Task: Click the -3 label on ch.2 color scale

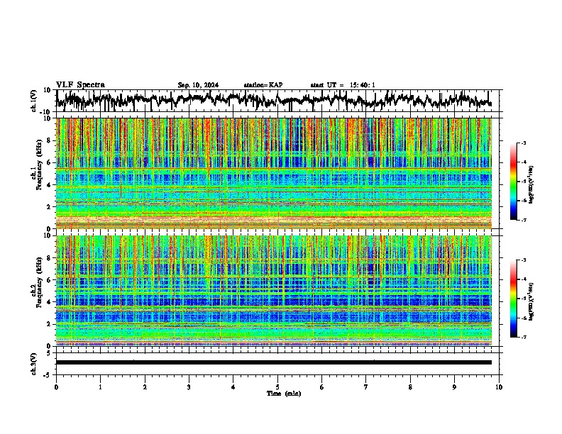Action: point(523,260)
